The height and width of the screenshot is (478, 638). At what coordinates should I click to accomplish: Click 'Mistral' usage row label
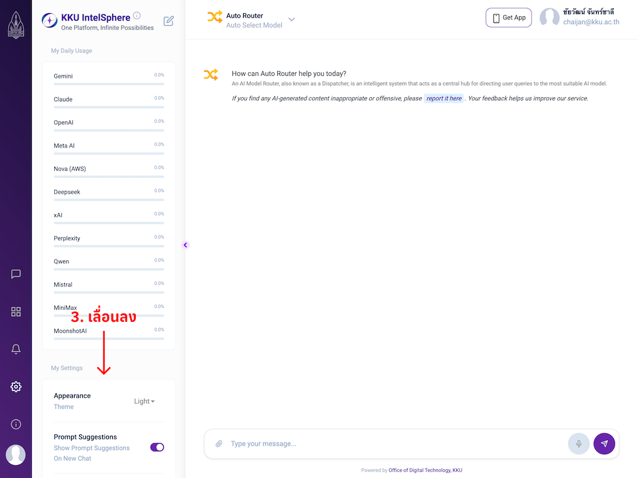(x=63, y=284)
